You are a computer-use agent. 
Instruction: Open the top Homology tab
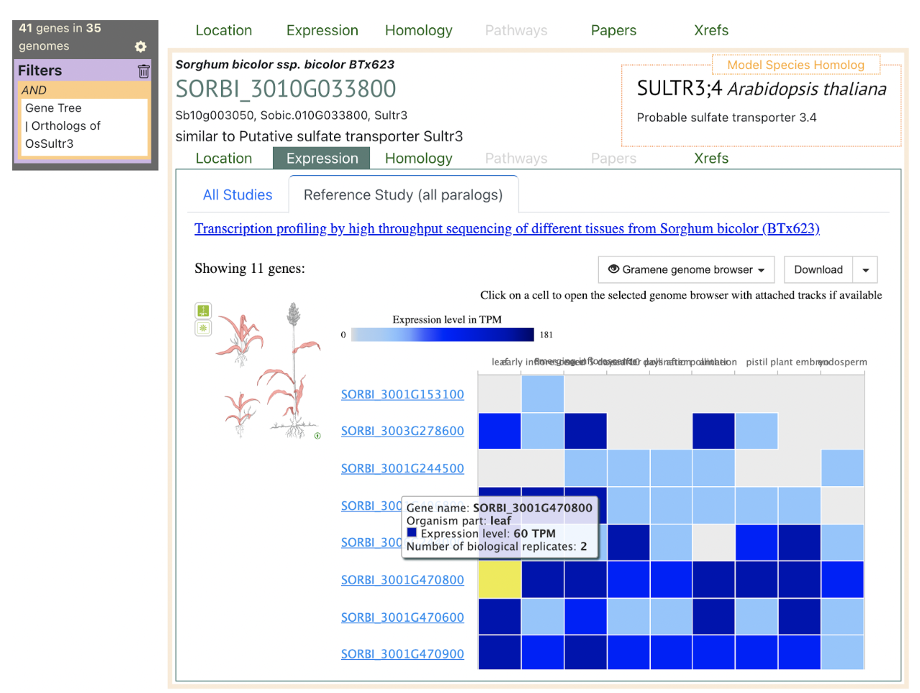coord(418,30)
